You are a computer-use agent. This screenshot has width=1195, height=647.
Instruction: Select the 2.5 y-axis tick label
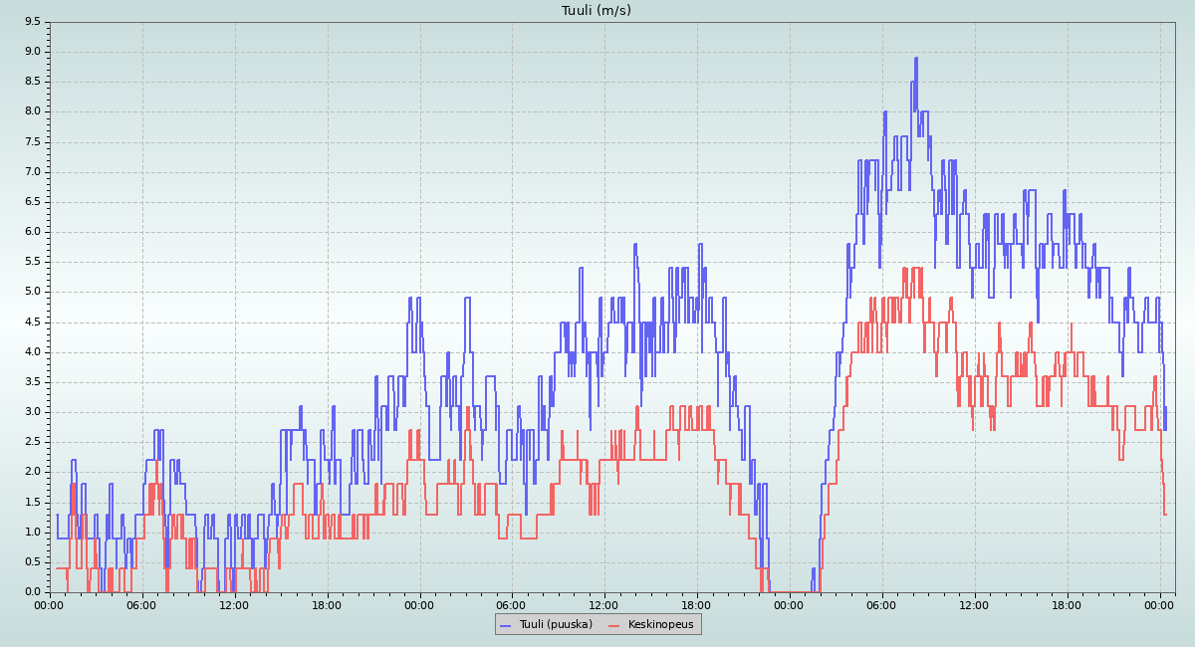(x=32, y=442)
